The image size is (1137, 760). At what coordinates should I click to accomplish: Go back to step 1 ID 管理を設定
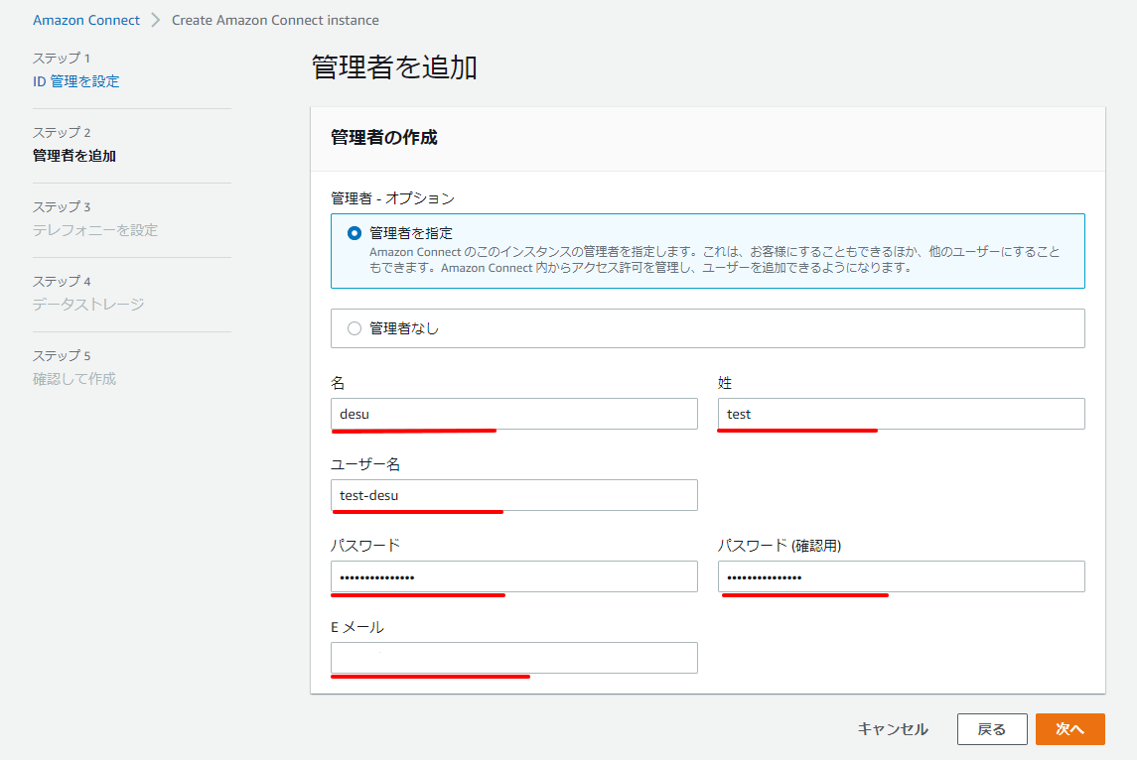click(x=75, y=81)
